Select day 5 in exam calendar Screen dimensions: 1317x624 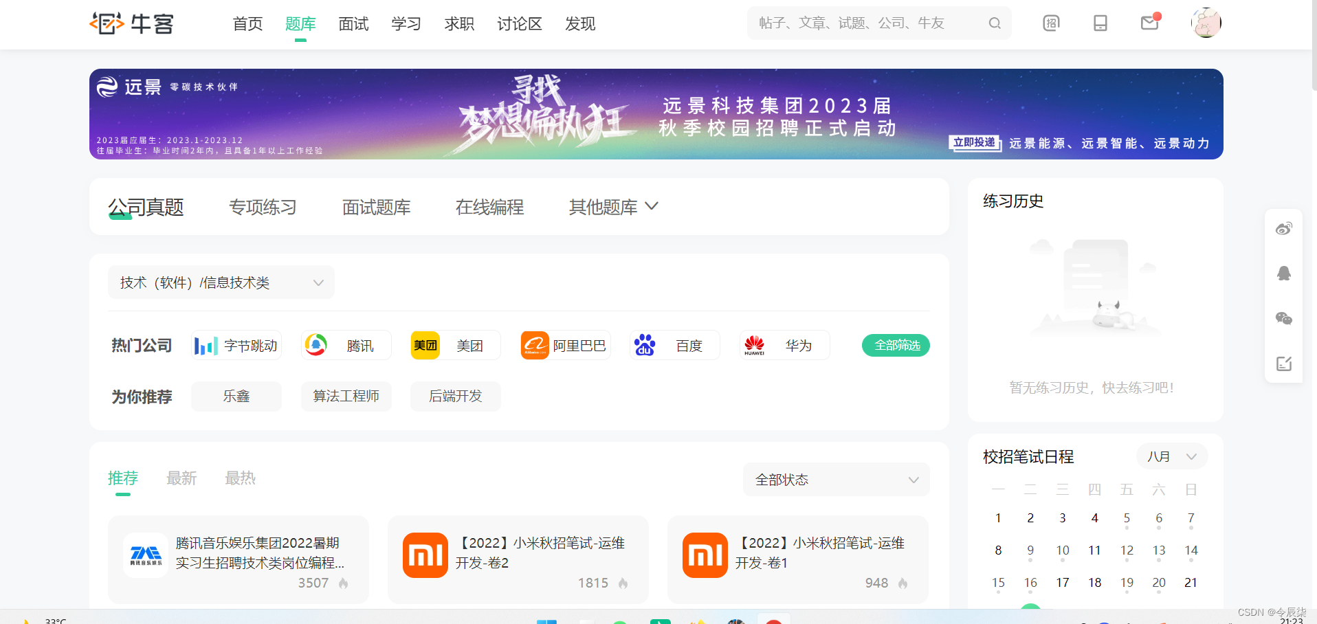(1127, 518)
